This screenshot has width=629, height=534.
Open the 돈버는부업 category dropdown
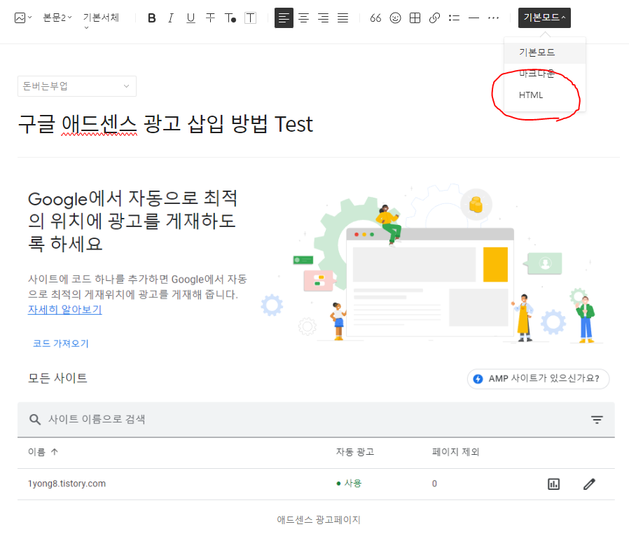[77, 86]
